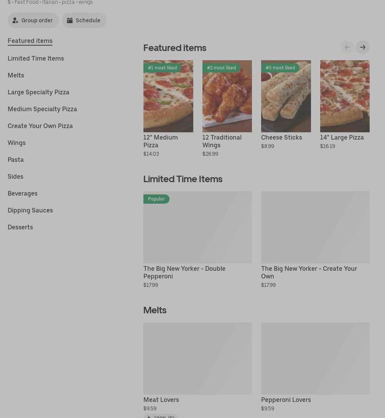Select Create Your Own Pizza category

(x=40, y=126)
